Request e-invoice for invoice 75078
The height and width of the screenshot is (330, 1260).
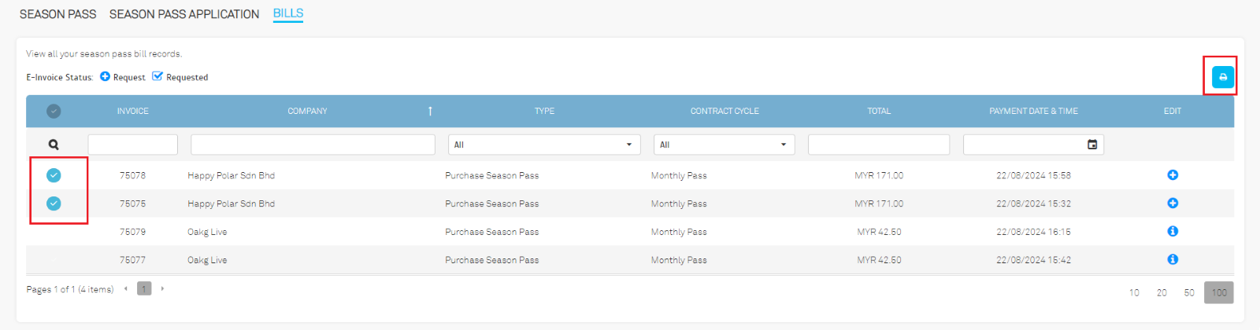click(1172, 175)
